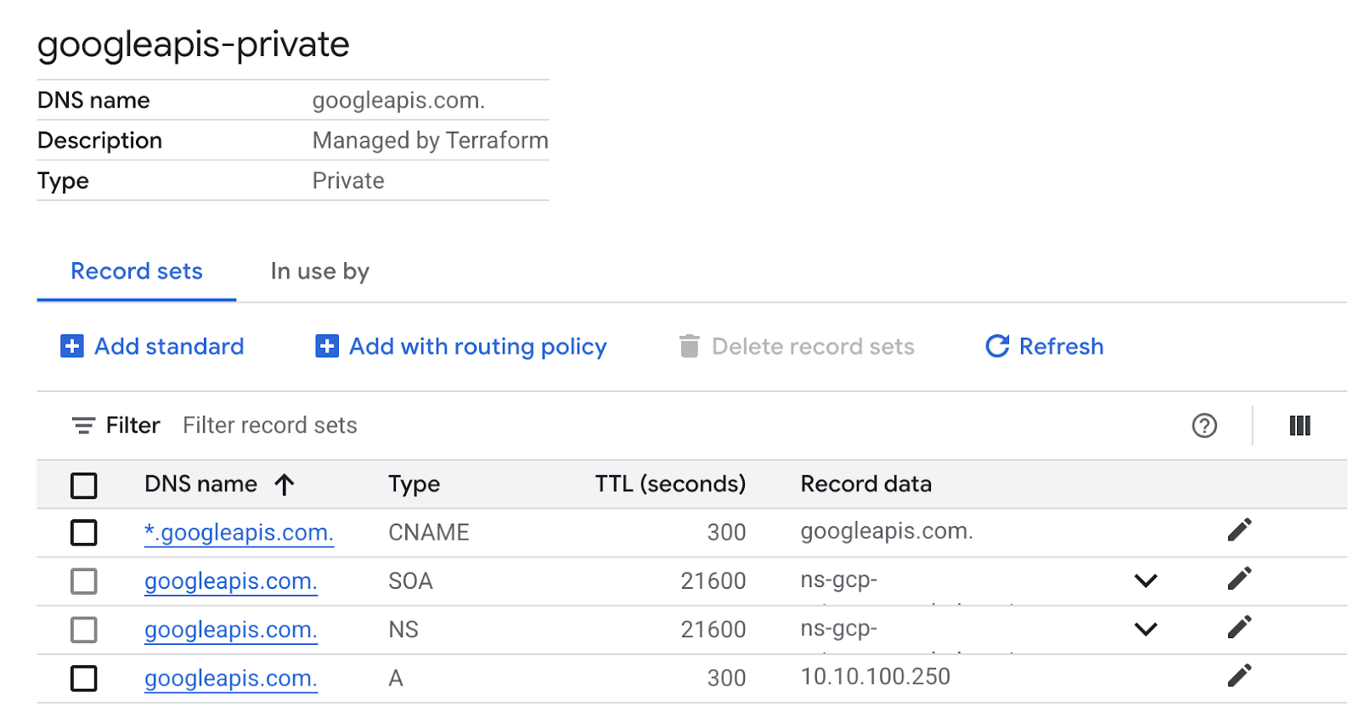1359x717 pixels.
Task: Edit the SOA record with pencil icon
Action: [1239, 580]
